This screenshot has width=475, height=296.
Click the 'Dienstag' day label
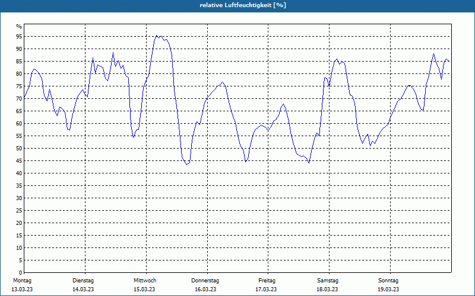83,281
